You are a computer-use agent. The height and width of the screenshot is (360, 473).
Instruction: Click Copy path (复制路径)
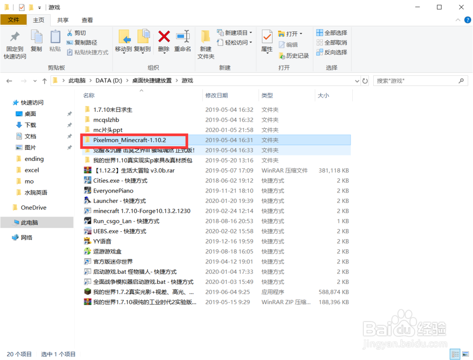(x=82, y=43)
